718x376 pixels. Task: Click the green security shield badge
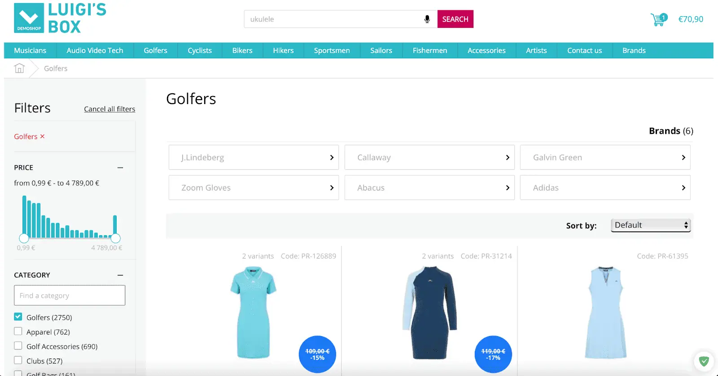(x=704, y=361)
